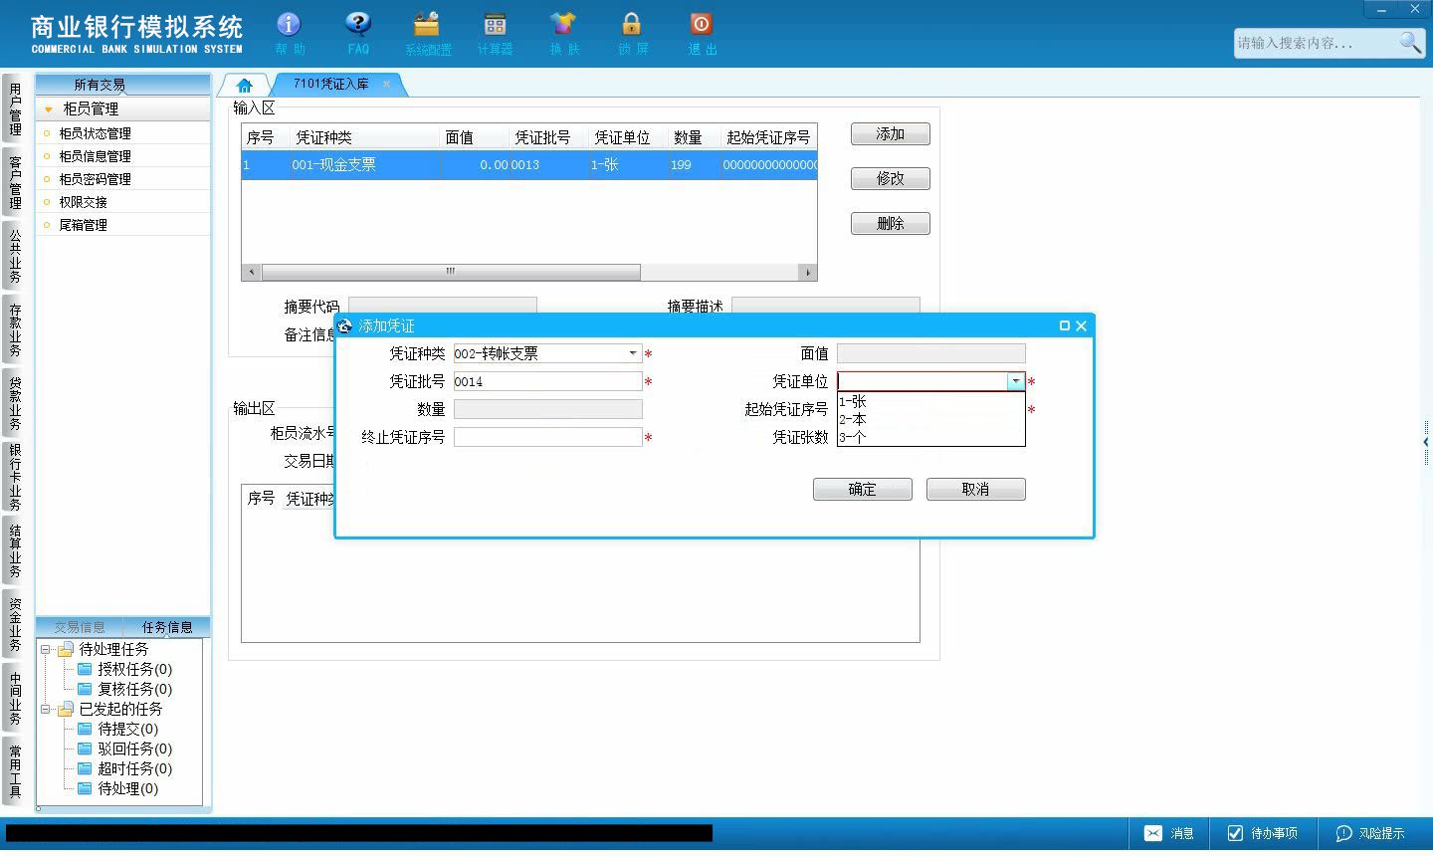Choose 1-张 from the unit list

tap(930, 401)
